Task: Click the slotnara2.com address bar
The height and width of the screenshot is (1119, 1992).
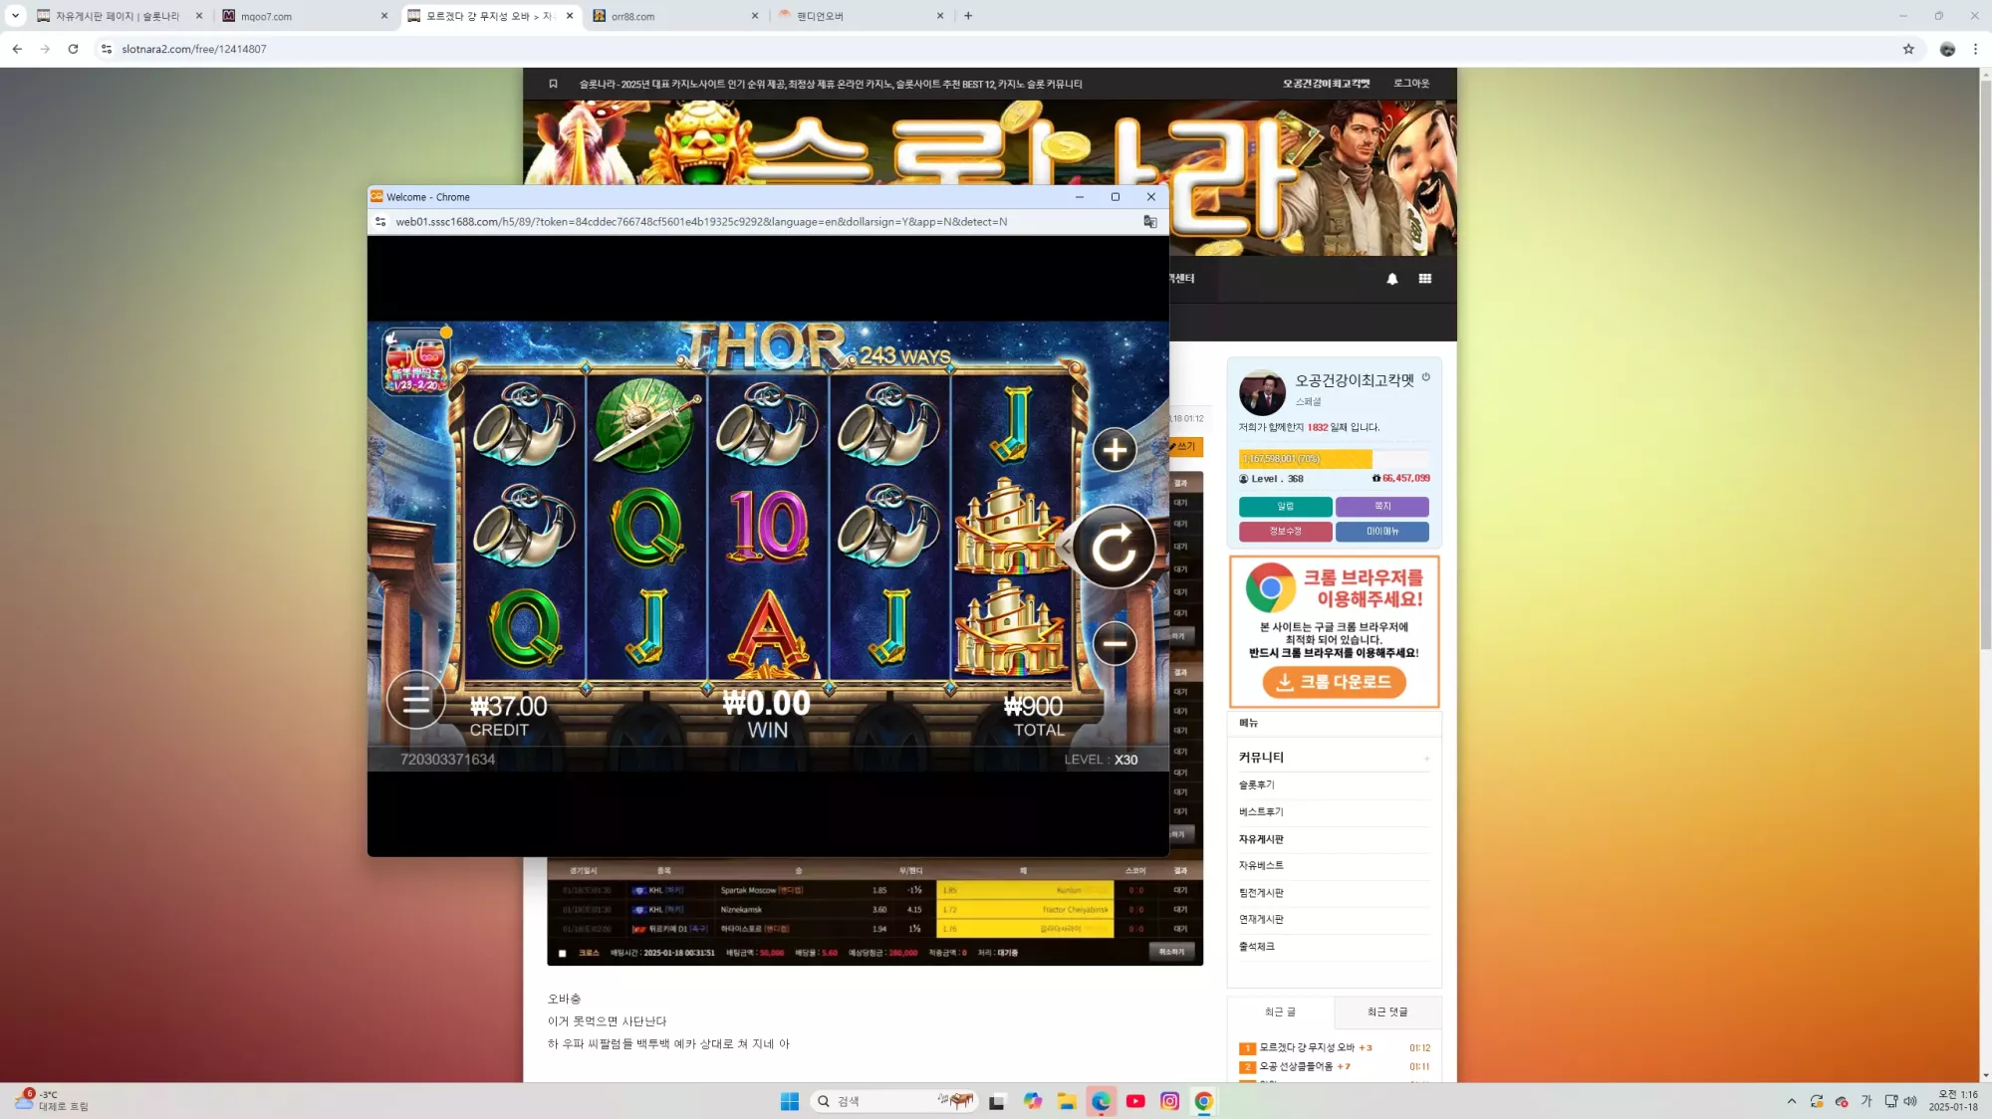Action: click(x=996, y=49)
